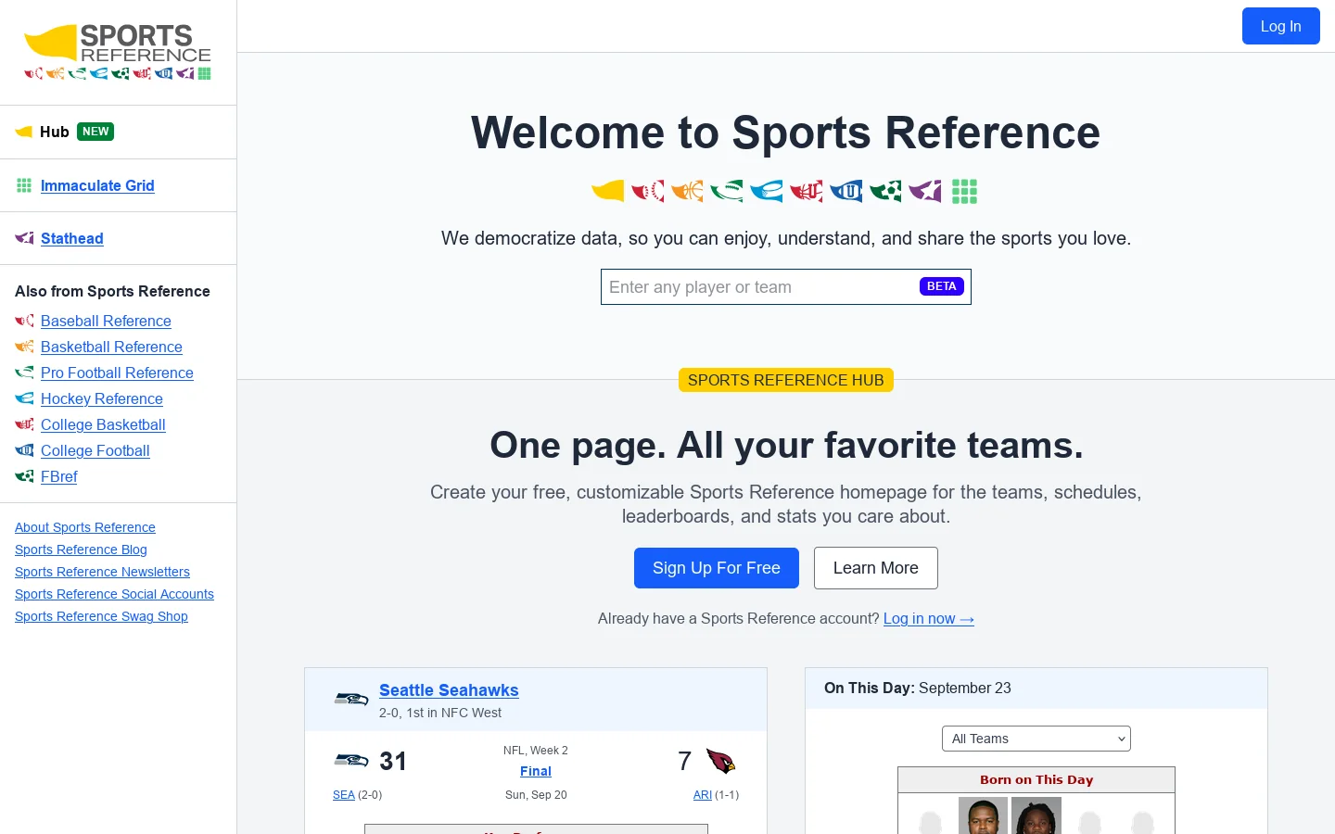Open College Football link
Screen dimensions: 1335x834
pos(95,450)
